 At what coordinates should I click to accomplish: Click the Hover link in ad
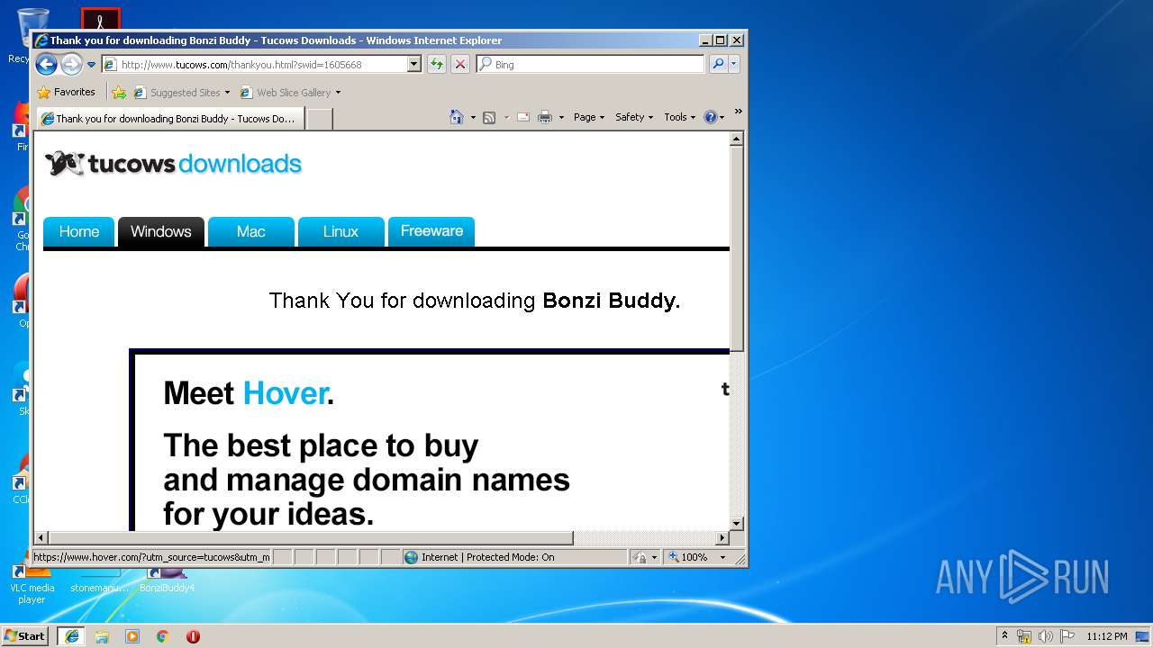[x=285, y=393]
